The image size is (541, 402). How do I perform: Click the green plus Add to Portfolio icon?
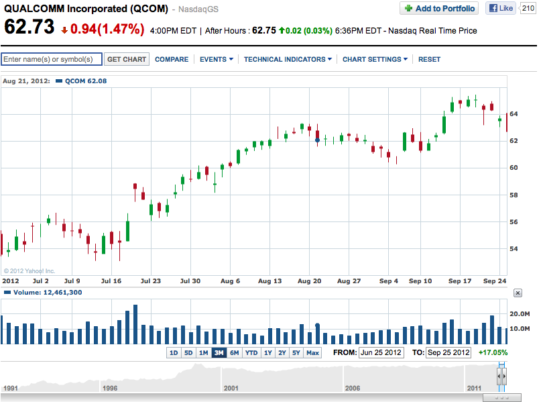408,8
